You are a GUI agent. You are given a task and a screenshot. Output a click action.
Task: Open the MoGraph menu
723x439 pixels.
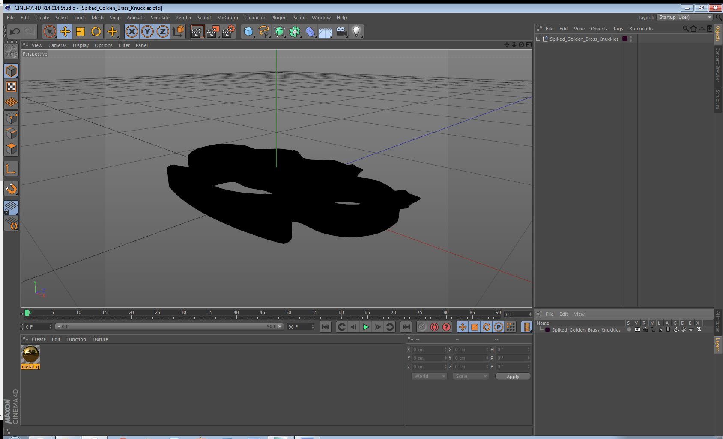(x=227, y=18)
